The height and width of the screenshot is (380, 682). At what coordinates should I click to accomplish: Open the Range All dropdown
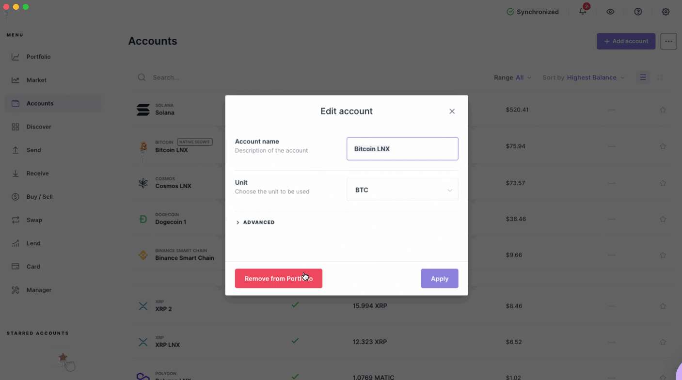(x=523, y=78)
